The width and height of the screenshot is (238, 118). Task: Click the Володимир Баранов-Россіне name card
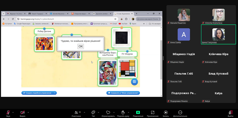tap(108, 54)
